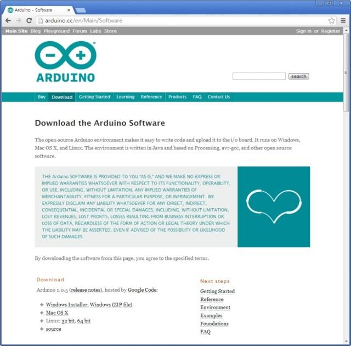This screenshot has width=351, height=346.
Task: Open the Blog link
Action: 36,31
